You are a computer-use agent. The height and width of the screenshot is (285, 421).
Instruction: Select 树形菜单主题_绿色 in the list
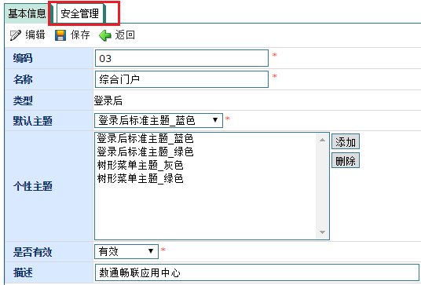click(x=140, y=178)
